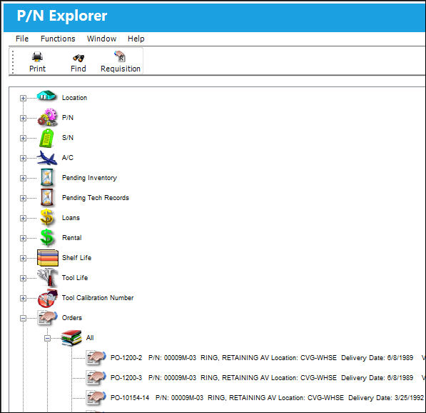This screenshot has height=413, width=426.
Task: Select the Shelf Life stacked boxes icon
Action: click(48, 258)
